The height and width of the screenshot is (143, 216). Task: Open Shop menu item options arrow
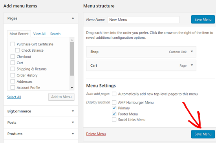pyautogui.click(x=192, y=51)
